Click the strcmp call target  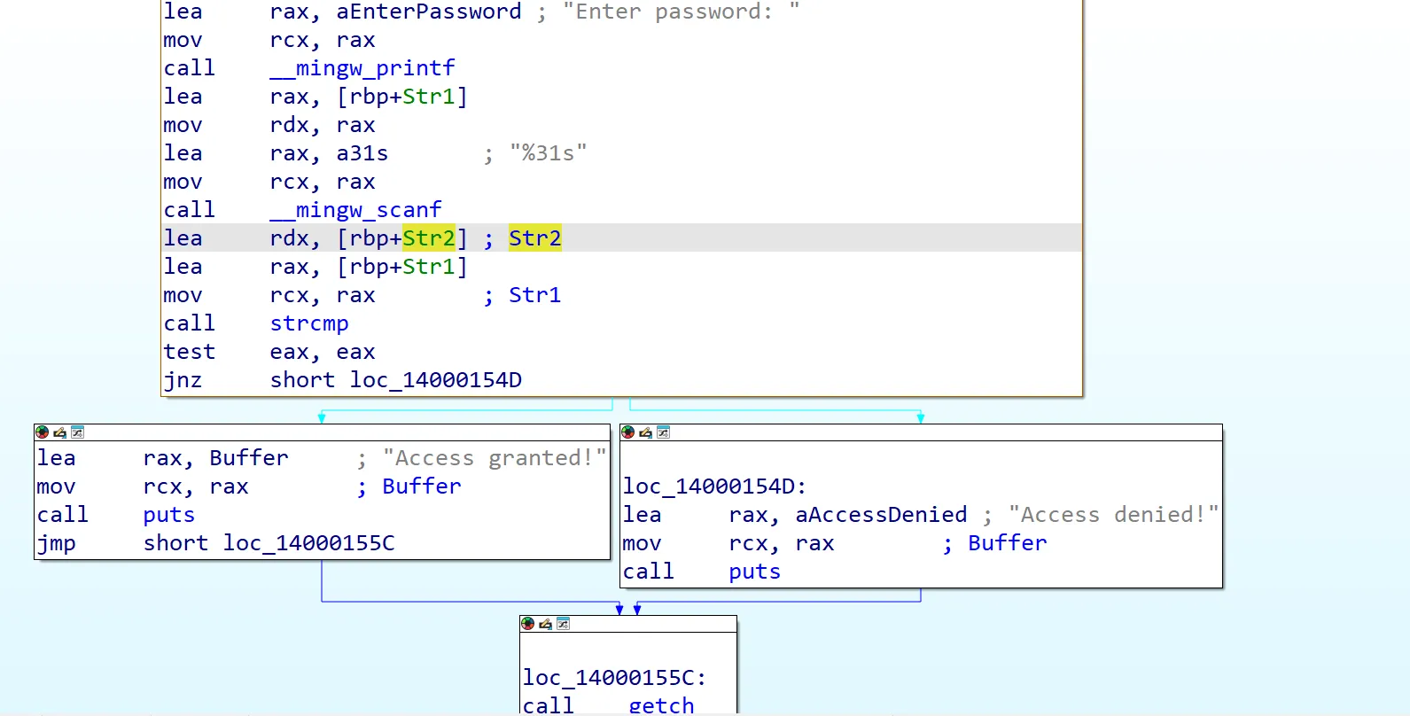(309, 323)
